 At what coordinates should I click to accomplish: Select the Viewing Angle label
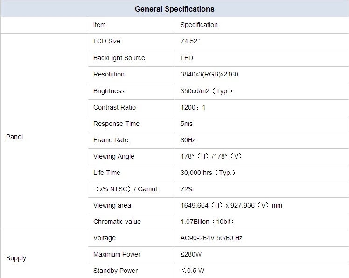113,156
